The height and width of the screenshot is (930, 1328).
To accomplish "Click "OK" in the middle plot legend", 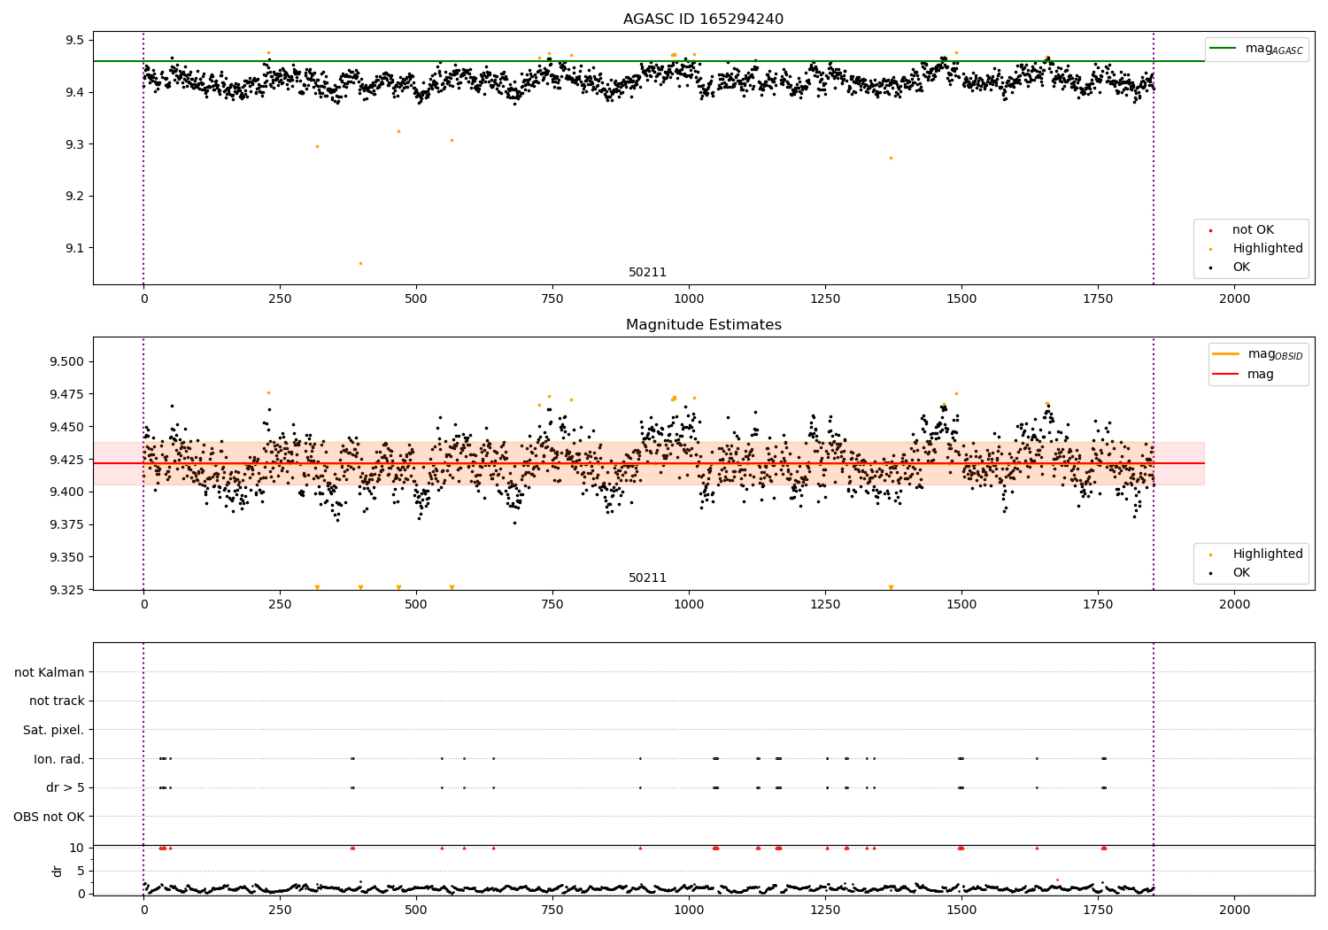I will [1241, 573].
